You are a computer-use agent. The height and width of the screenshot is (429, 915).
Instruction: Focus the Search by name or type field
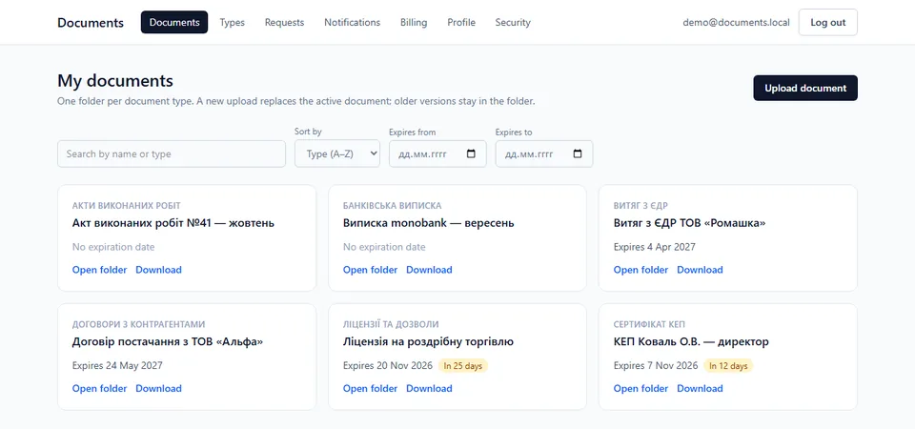172,154
